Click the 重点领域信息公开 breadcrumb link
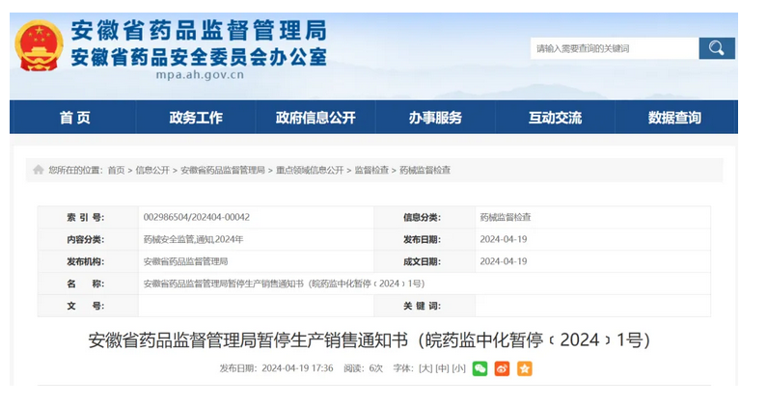The width and height of the screenshot is (768, 406). coord(310,171)
